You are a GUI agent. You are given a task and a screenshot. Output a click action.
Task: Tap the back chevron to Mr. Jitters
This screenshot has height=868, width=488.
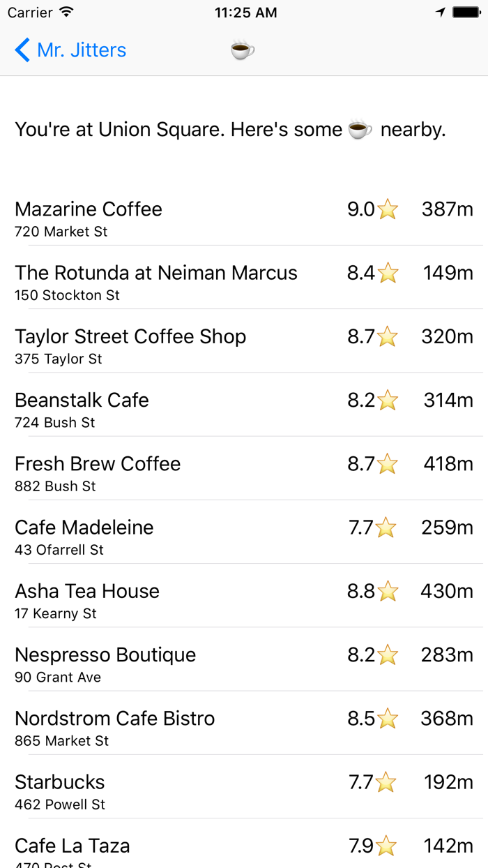[22, 50]
